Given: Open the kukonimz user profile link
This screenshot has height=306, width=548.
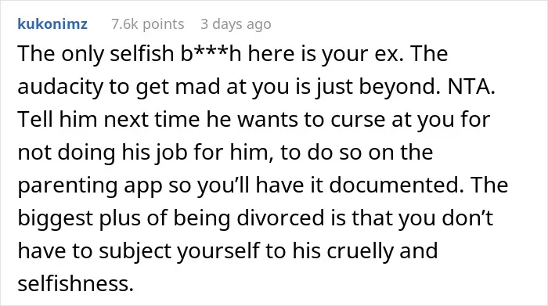Looking at the screenshot, I should pos(52,24).
